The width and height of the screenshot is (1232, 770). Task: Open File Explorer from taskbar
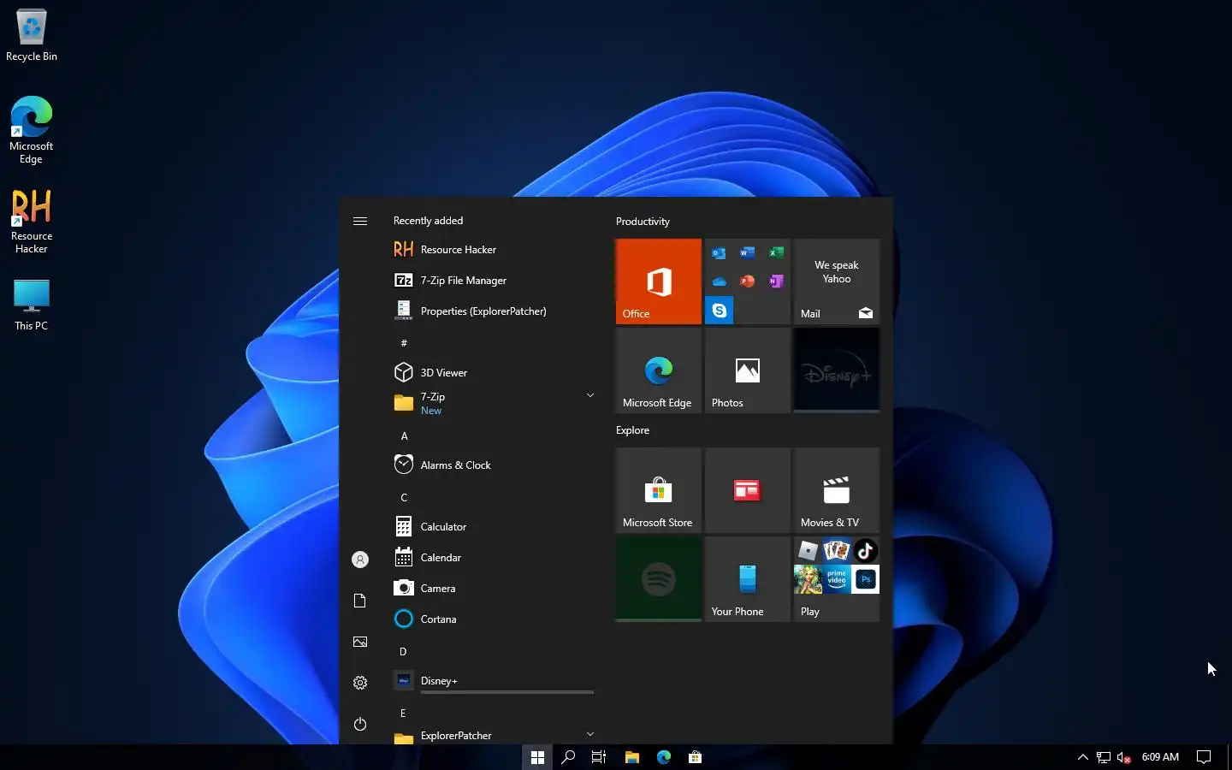point(632,757)
